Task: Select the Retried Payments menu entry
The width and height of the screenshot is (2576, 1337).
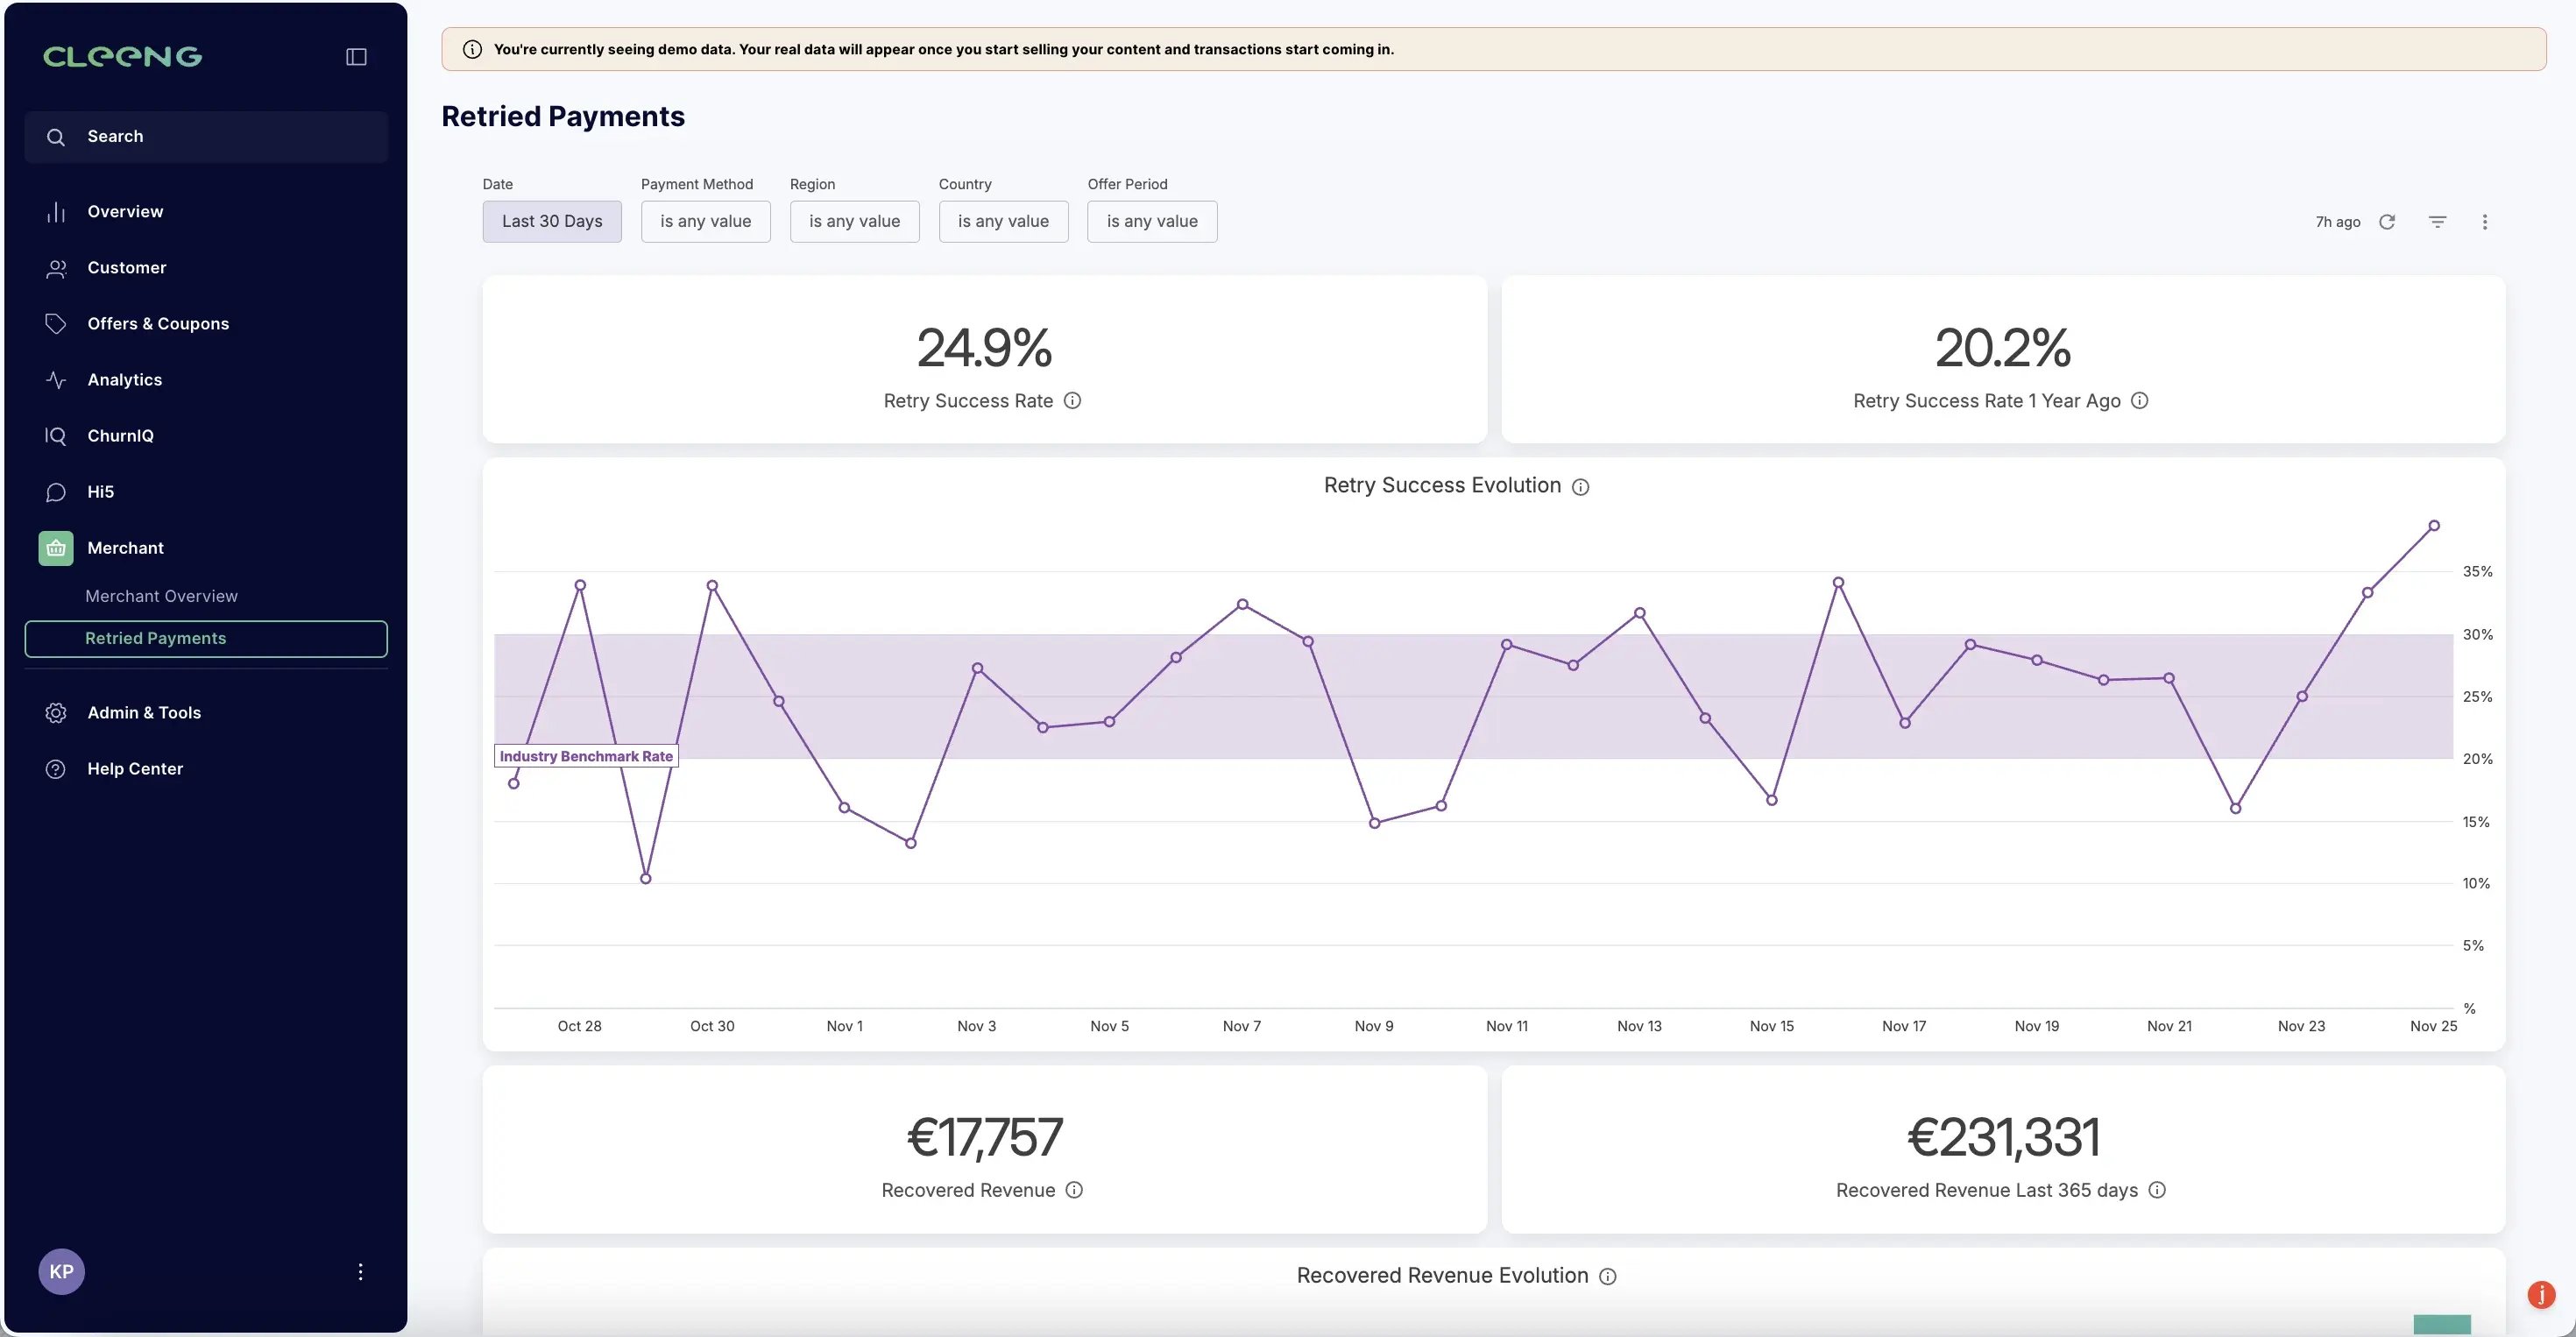Action: 155,638
